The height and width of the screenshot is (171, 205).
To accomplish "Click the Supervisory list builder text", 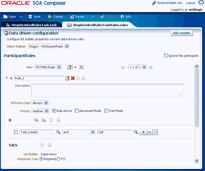I will click(48, 154).
